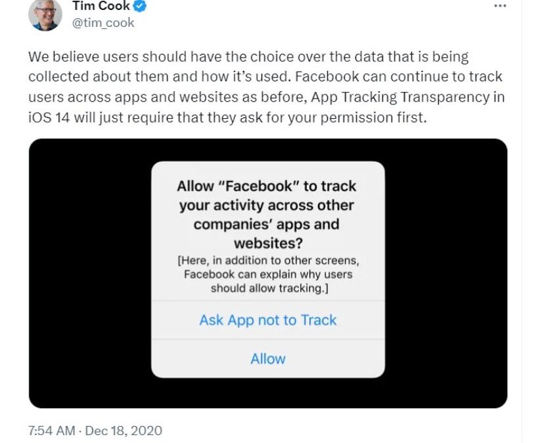Click the Tim Cook display name
The height and width of the screenshot is (443, 542).
click(x=101, y=6)
